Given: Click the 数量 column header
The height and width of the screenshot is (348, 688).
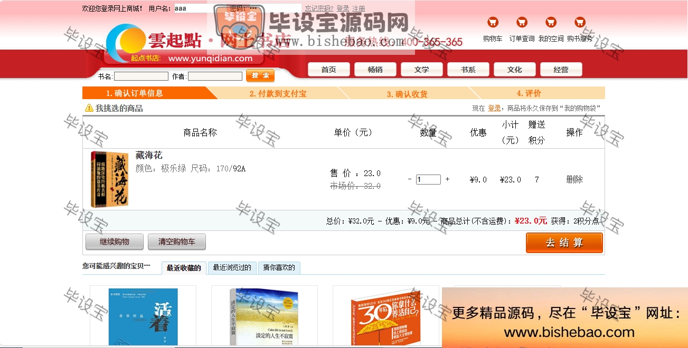Looking at the screenshot, I should [x=428, y=132].
